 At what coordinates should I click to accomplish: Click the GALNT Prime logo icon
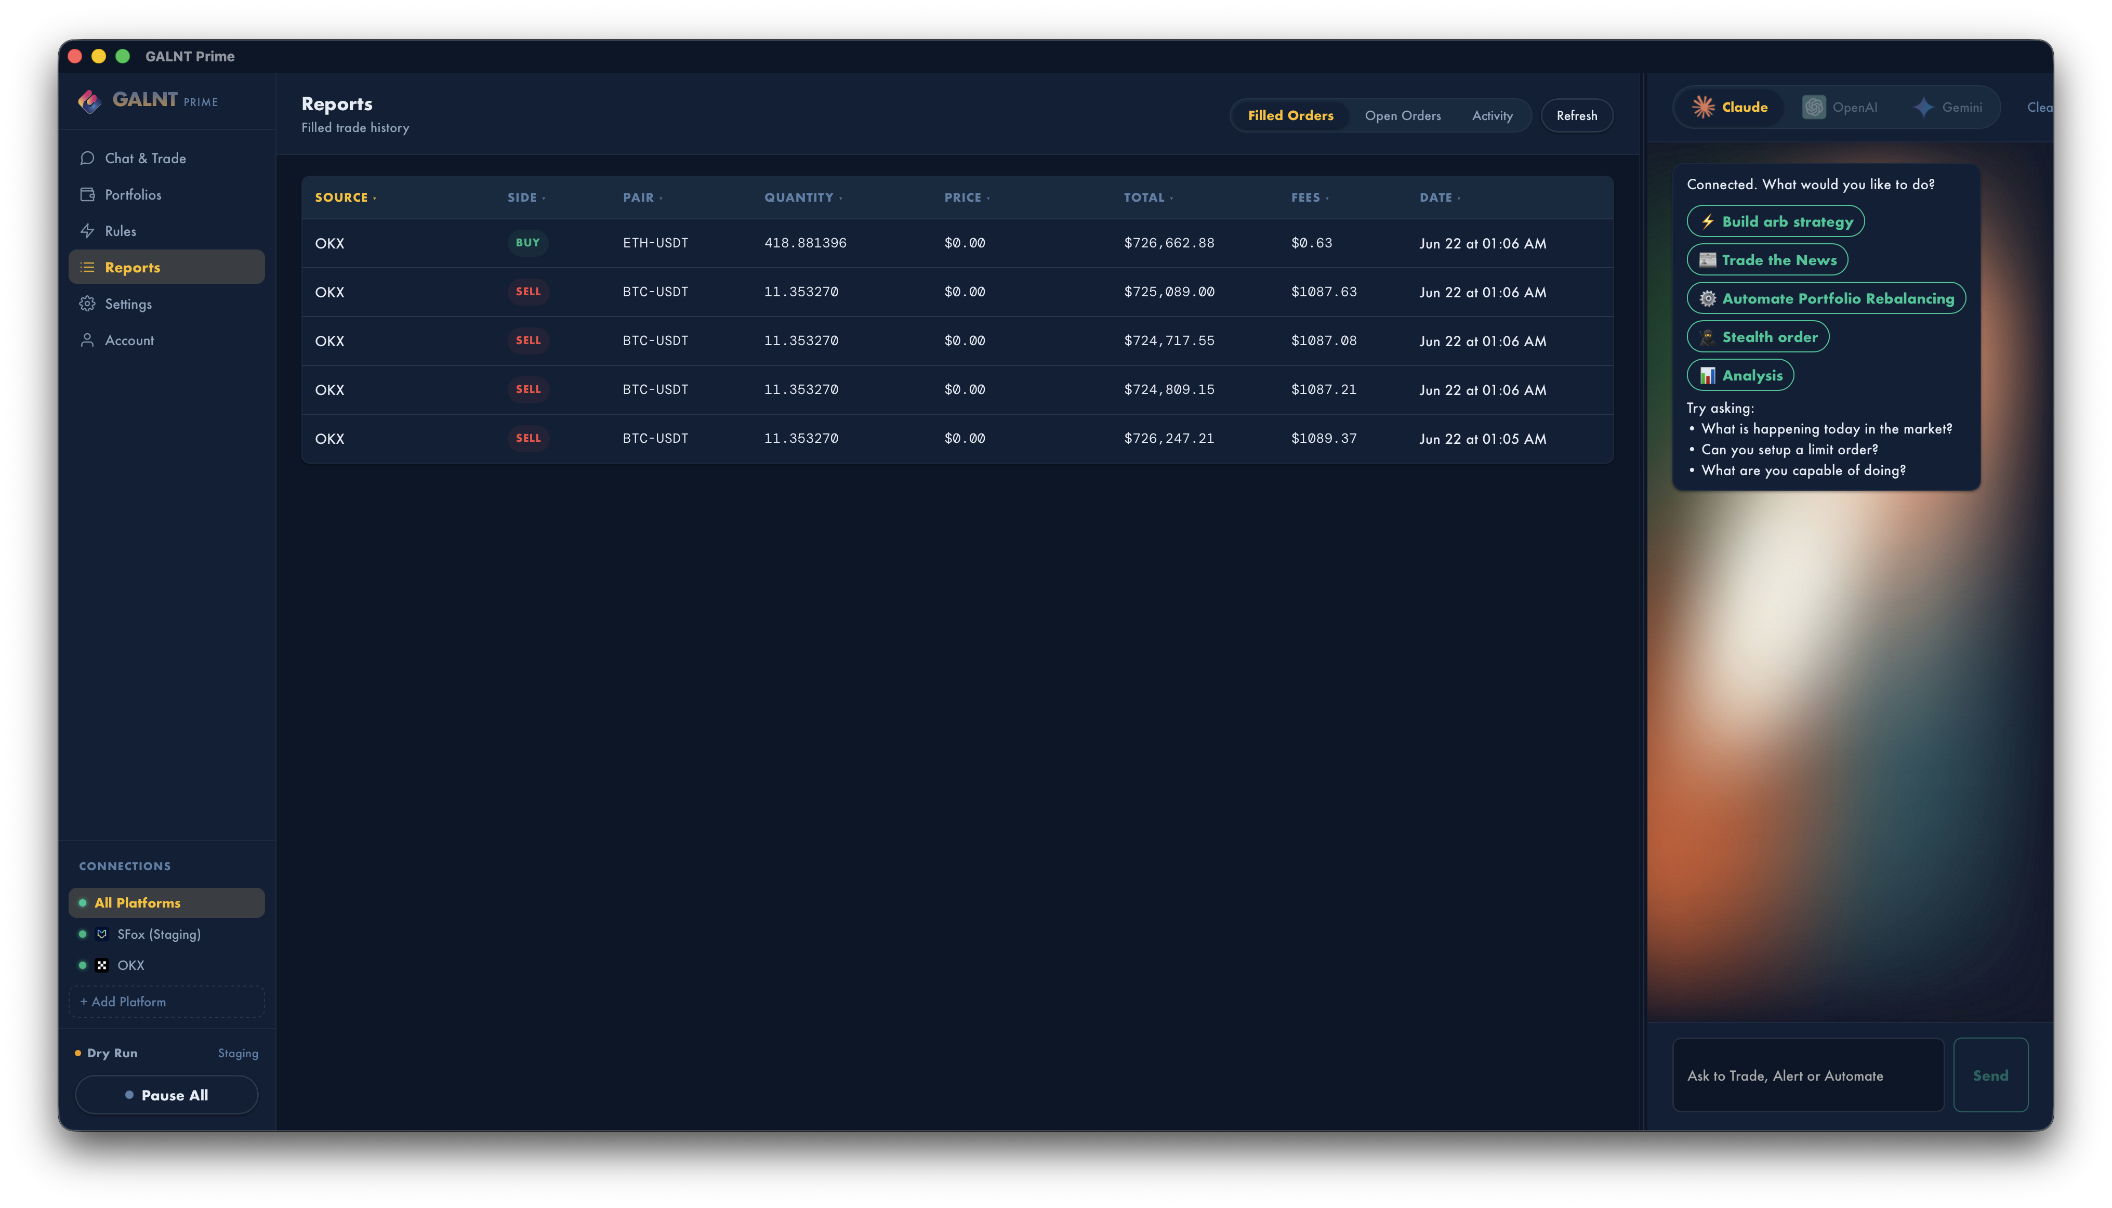pyautogui.click(x=89, y=100)
